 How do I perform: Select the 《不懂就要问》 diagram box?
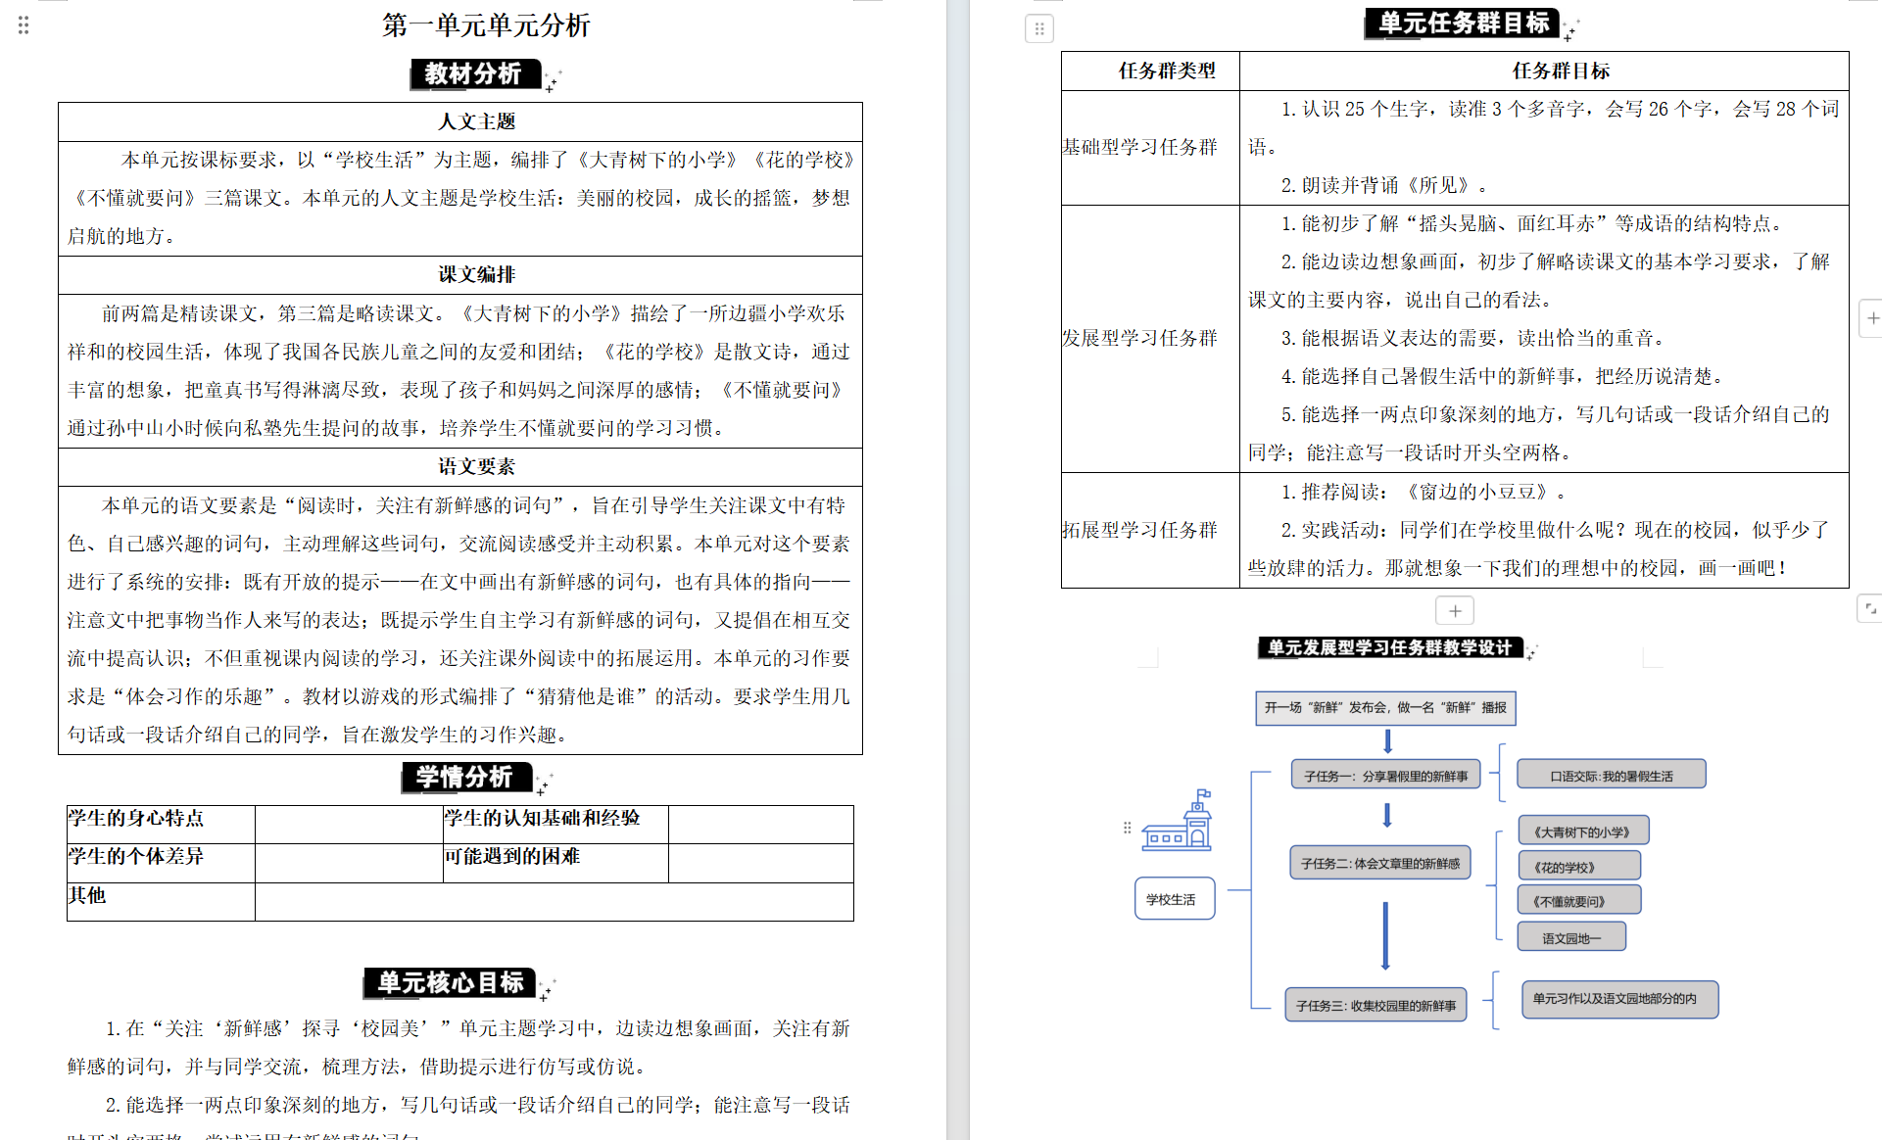pos(1579,901)
